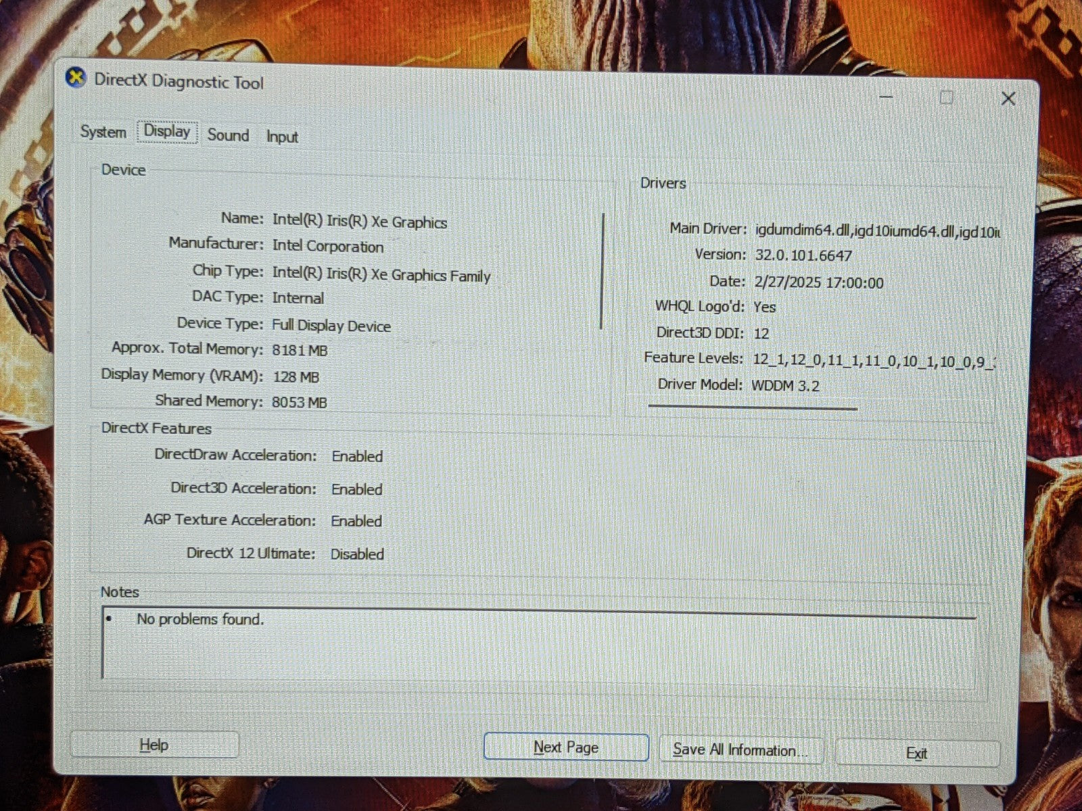
Task: Click the driver version 32.0.101.6647 value
Action: click(803, 255)
